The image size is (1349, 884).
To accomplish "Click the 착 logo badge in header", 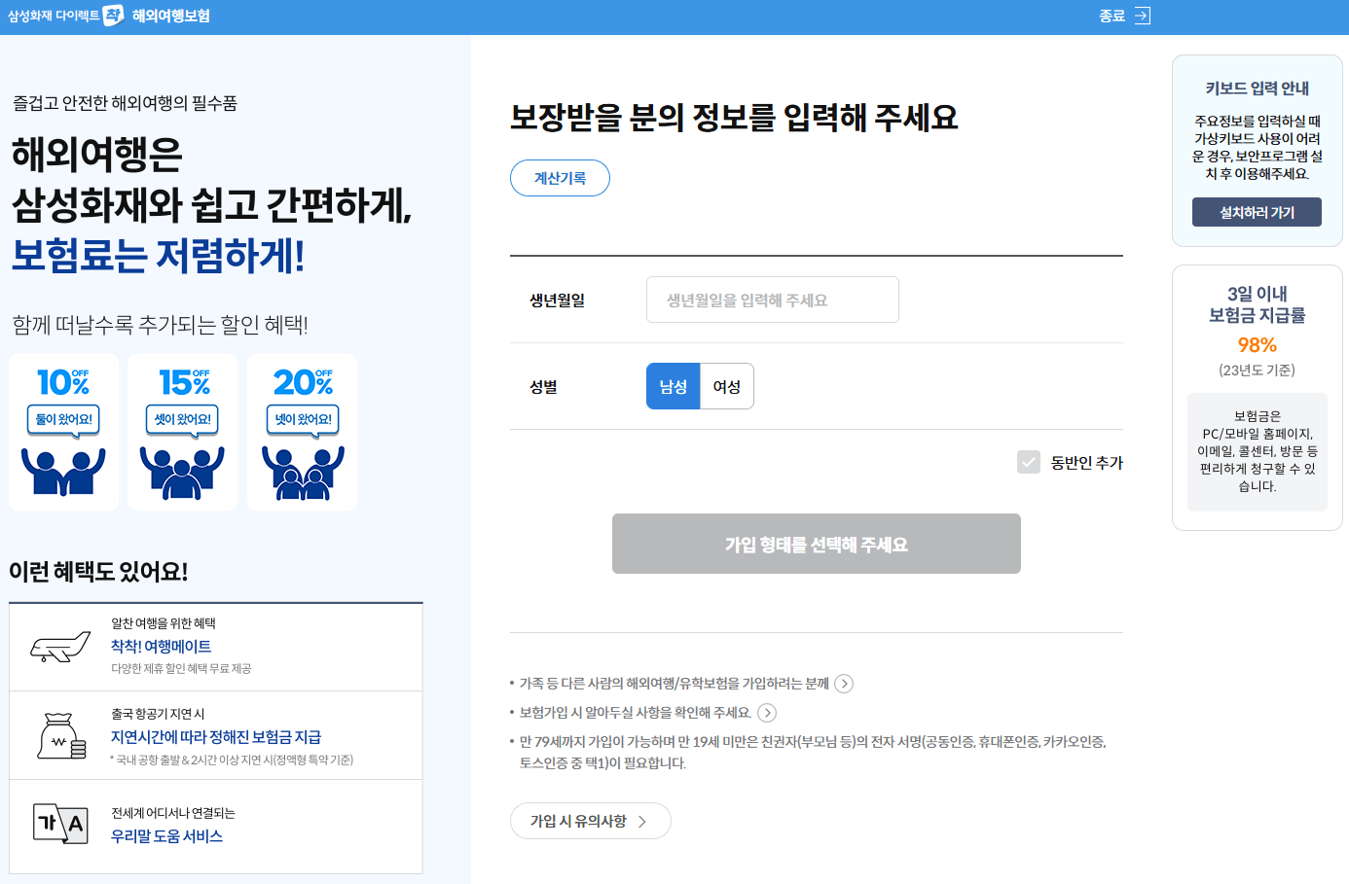I will tap(114, 16).
